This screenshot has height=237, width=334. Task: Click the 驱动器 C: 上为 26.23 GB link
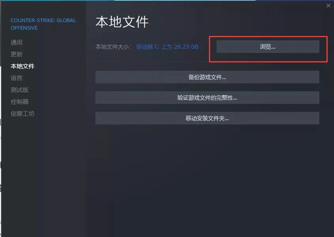coord(167,47)
